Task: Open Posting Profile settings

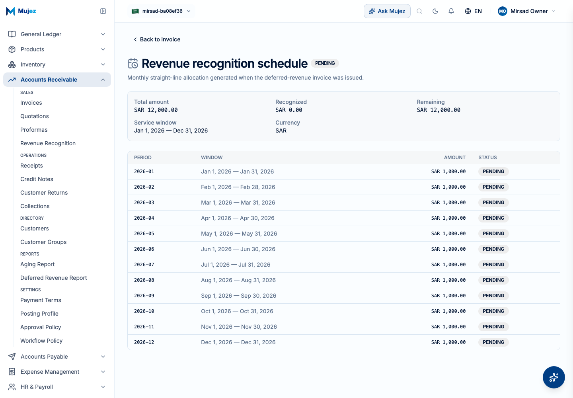Action: point(39,314)
